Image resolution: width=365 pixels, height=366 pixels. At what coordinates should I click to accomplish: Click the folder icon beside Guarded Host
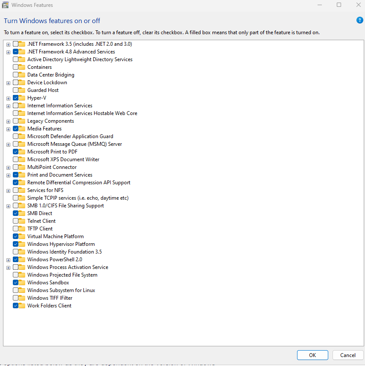(x=22, y=90)
